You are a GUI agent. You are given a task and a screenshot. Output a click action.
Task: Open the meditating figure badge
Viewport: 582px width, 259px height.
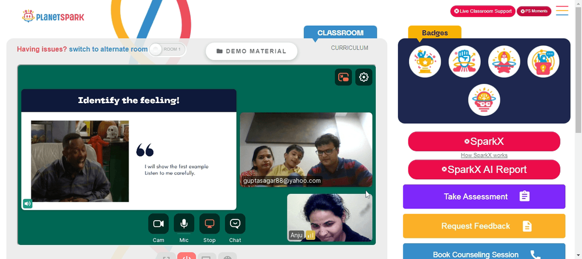tap(504, 62)
